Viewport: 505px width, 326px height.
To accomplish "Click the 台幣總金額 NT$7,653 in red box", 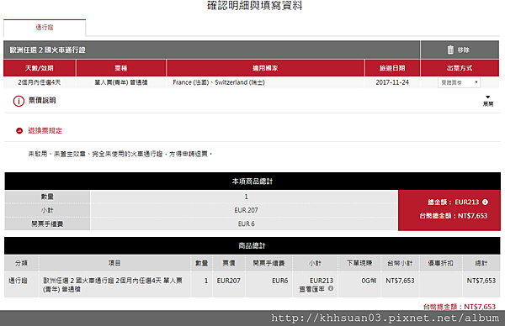I will (x=454, y=216).
